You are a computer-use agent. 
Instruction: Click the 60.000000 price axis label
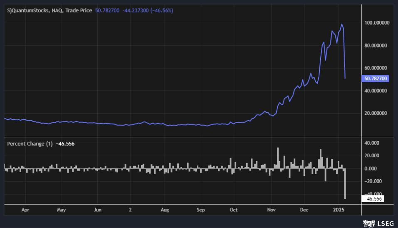376,68
